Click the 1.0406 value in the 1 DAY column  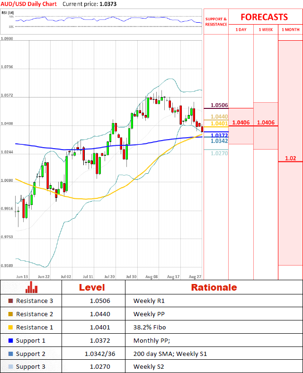tap(241, 123)
